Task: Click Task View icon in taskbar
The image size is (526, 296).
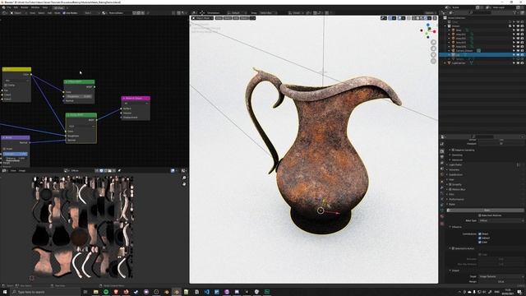Action: [x=85, y=292]
